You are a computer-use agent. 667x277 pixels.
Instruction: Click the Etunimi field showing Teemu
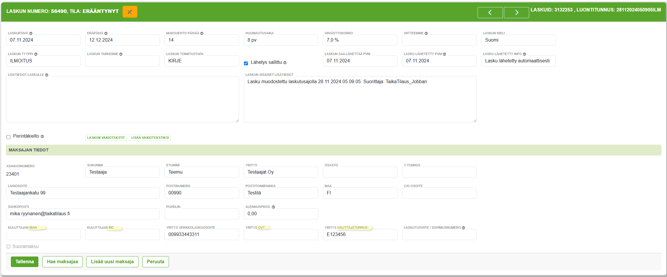(202, 172)
